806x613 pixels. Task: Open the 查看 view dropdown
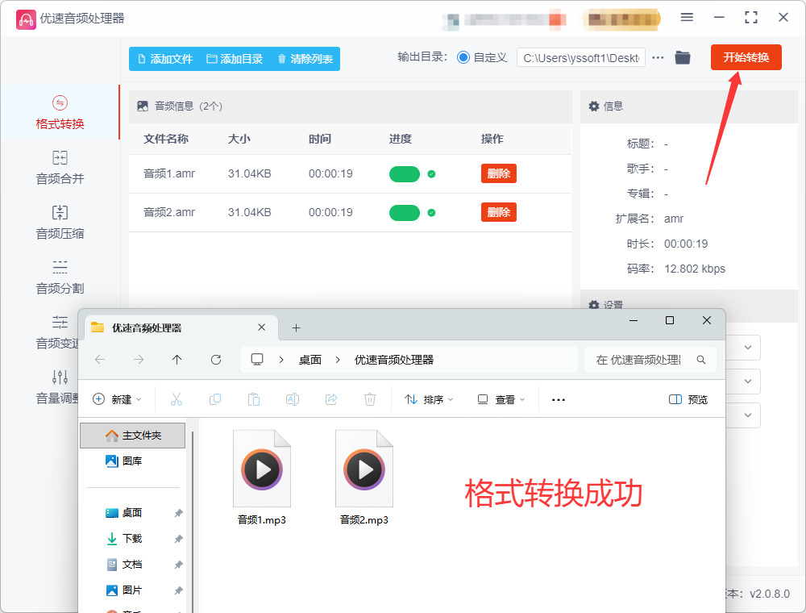501,399
